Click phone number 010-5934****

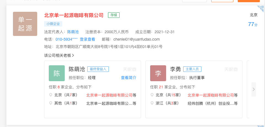click(x=67, y=39)
